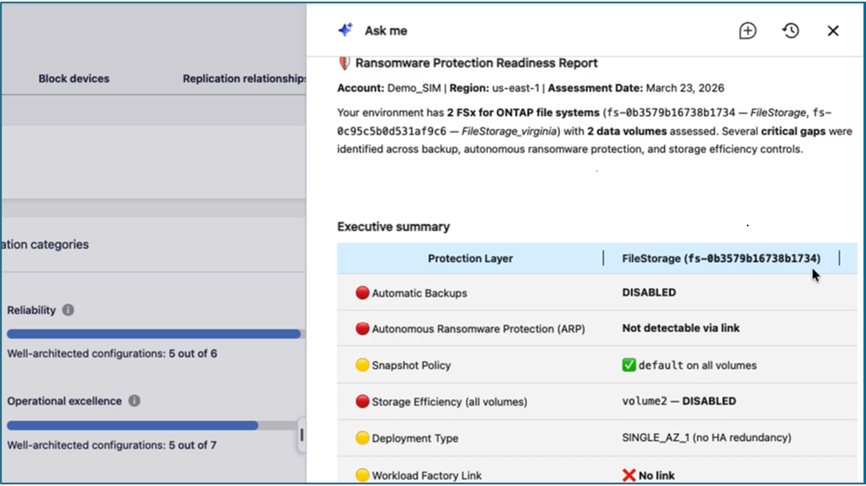Click Reliability info icon
This screenshot has width=866, height=486.
[68, 310]
